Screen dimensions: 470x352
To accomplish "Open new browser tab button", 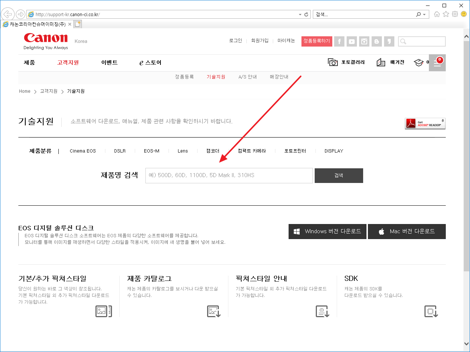I will tap(78, 24).
